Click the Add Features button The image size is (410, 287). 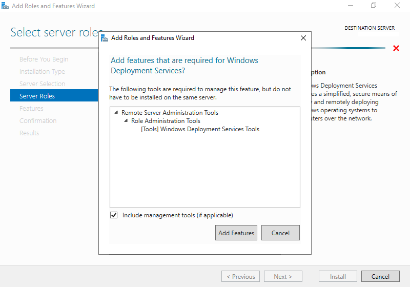click(x=236, y=233)
